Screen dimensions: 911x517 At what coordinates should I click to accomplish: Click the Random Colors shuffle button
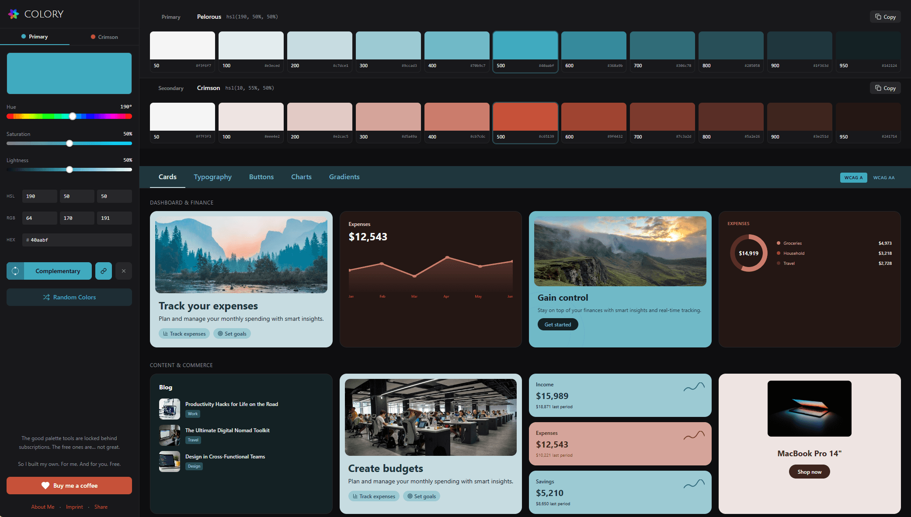pyautogui.click(x=69, y=297)
